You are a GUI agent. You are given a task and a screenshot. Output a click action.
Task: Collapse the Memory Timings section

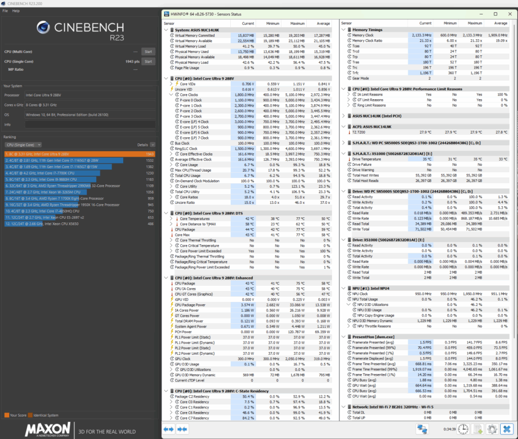(344, 30)
